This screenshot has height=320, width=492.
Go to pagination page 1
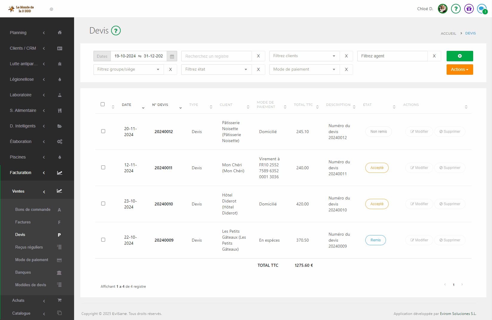point(453,285)
